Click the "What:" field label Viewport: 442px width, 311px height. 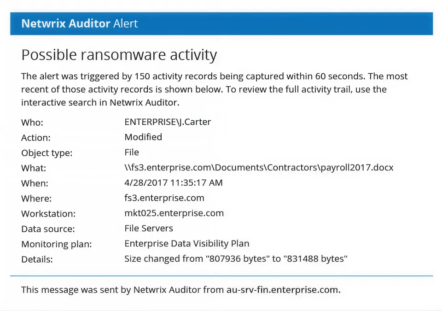pyautogui.click(x=34, y=168)
